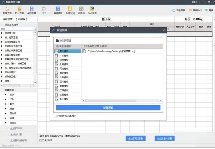Click the blue 新建预算 dialog button
The width and height of the screenshot is (215, 149).
point(108,108)
